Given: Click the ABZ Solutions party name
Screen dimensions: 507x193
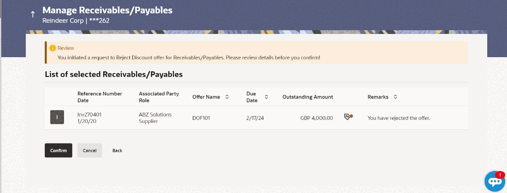Looking at the screenshot, I should 155,114.
